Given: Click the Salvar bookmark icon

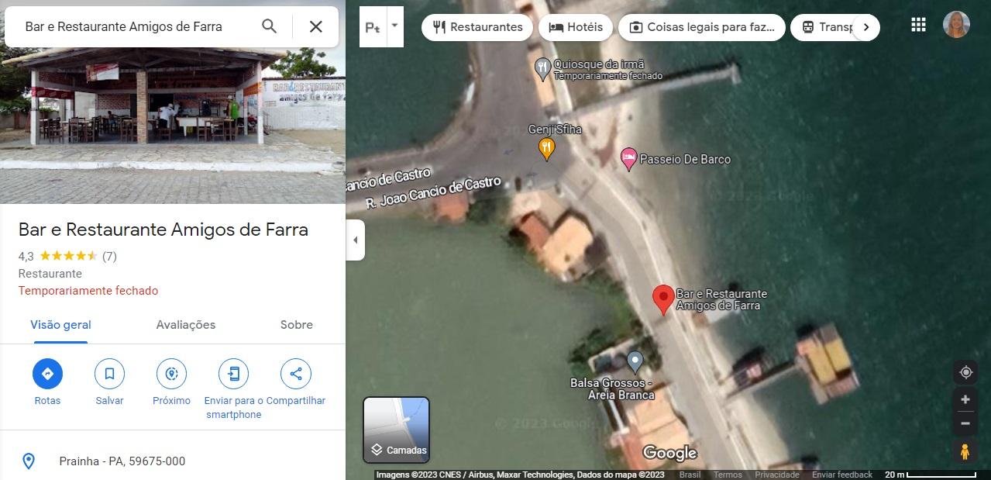Looking at the screenshot, I should click(109, 374).
